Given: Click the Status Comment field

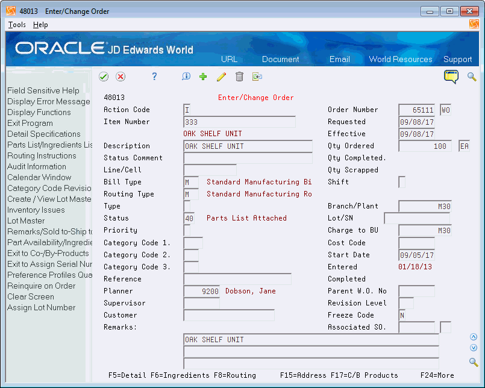Looking at the screenshot, I should point(248,158).
